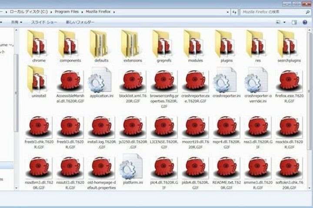Select softokn3.chk.T620R.GIF file icon
This screenshot has width=313, height=208.
coord(289,168)
